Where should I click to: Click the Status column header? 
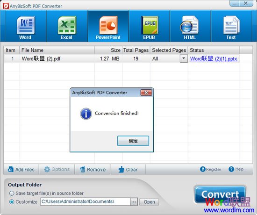pyautogui.click(x=214, y=50)
